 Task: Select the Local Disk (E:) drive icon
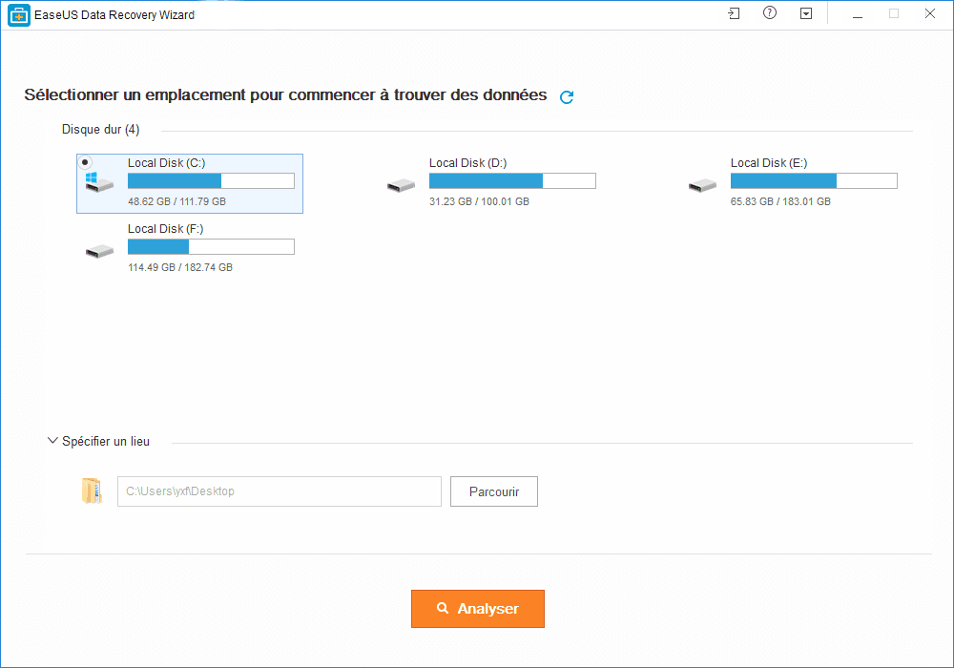[x=703, y=185]
